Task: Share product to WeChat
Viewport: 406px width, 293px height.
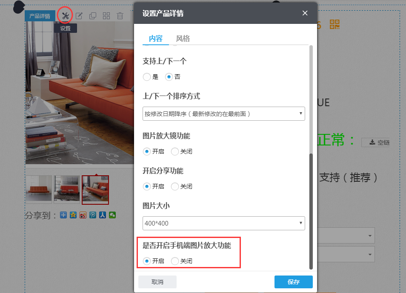Action: pos(112,215)
